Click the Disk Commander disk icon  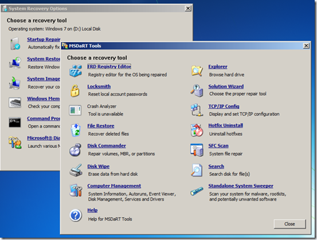click(x=75, y=150)
